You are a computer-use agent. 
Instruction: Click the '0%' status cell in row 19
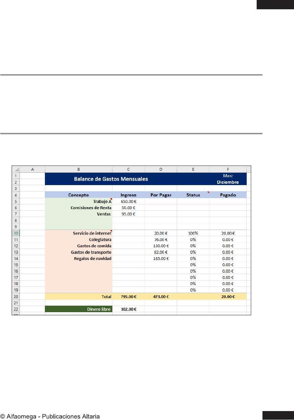pyautogui.click(x=193, y=290)
